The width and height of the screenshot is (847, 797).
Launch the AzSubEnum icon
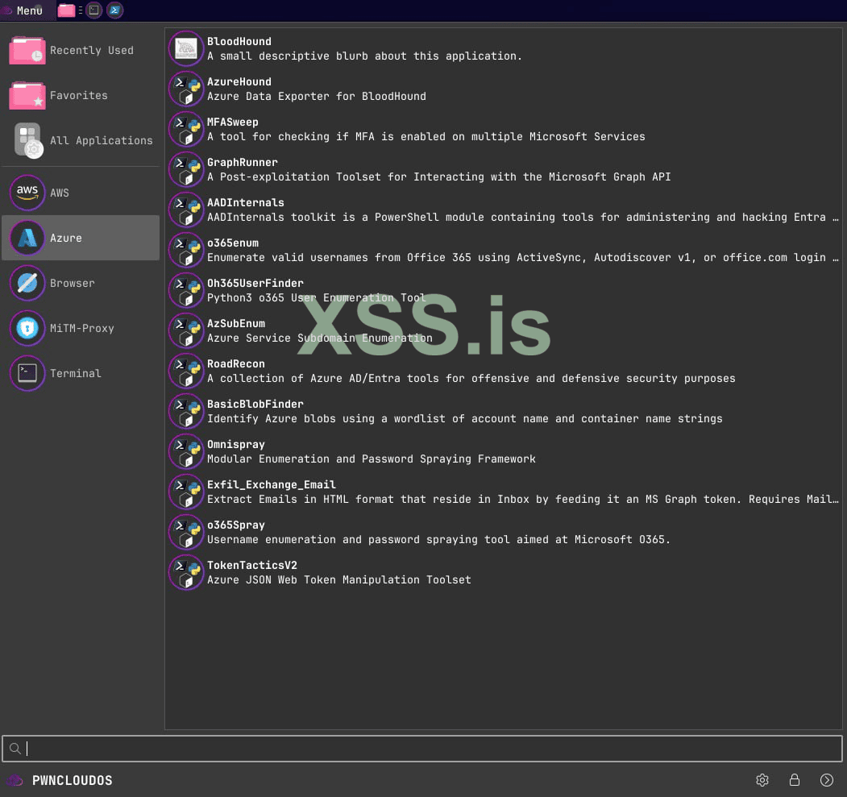coord(186,331)
